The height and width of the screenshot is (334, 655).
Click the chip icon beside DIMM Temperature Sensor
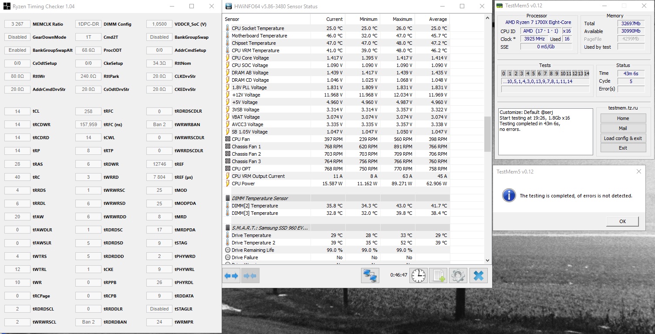click(227, 198)
